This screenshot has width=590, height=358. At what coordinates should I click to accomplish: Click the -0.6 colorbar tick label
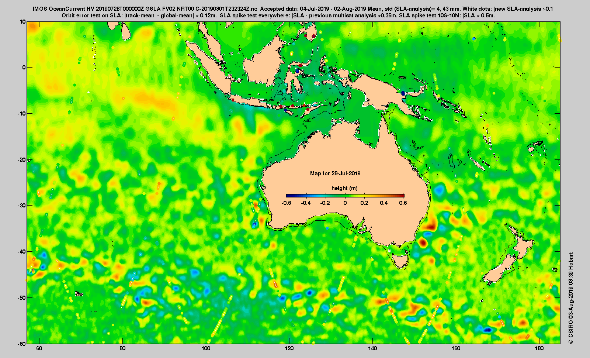(286, 203)
